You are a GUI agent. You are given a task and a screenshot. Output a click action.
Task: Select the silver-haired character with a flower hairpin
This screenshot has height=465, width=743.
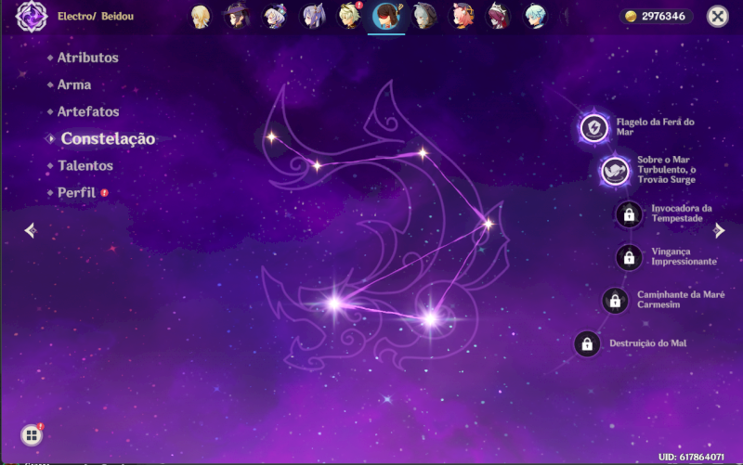[x=275, y=17]
